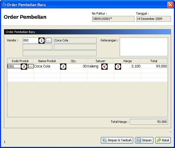Sort by the Harga column header
The width and height of the screenshot is (175, 148).
pyautogui.click(x=127, y=61)
